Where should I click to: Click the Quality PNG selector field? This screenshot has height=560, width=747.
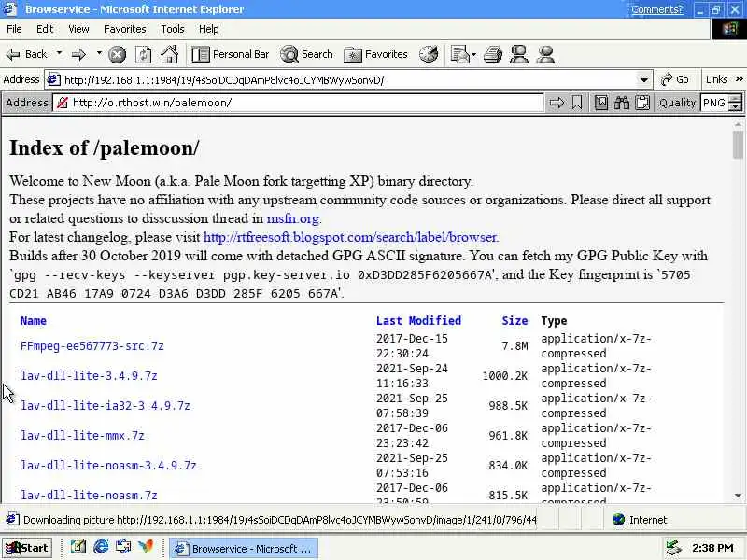(714, 103)
